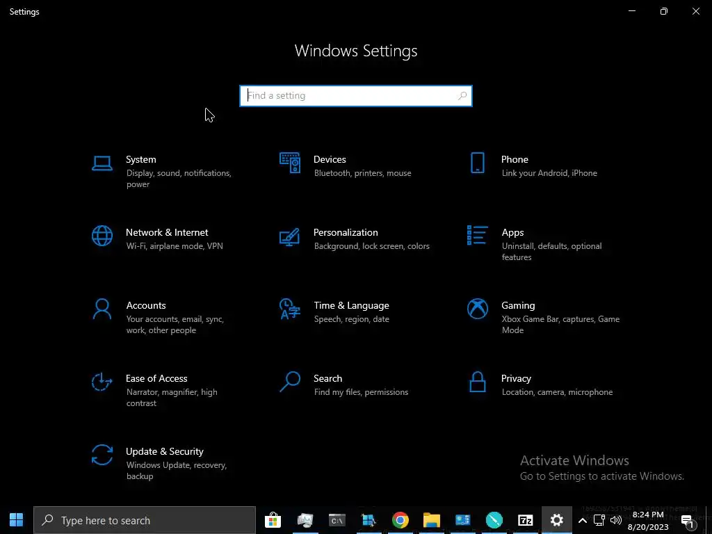The height and width of the screenshot is (534, 712).
Task: Click 'Speech, region, date' description
Action: [351, 319]
